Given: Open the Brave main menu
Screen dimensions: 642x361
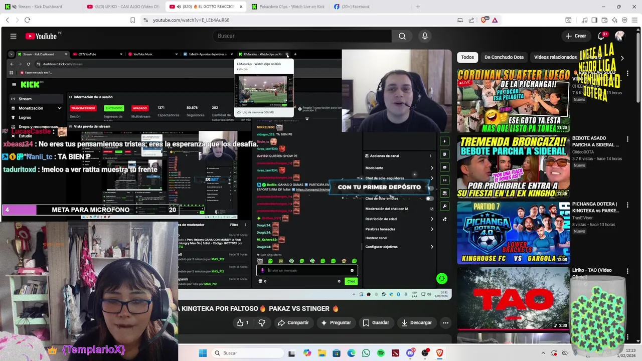Looking at the screenshot, I should pos(634,20).
